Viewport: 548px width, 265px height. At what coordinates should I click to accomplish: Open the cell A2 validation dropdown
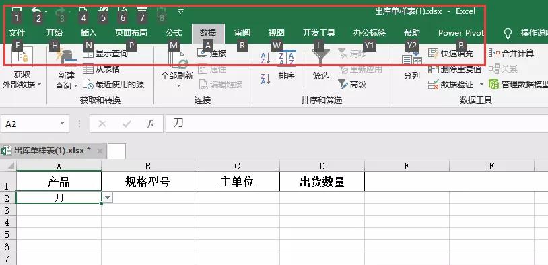point(108,198)
